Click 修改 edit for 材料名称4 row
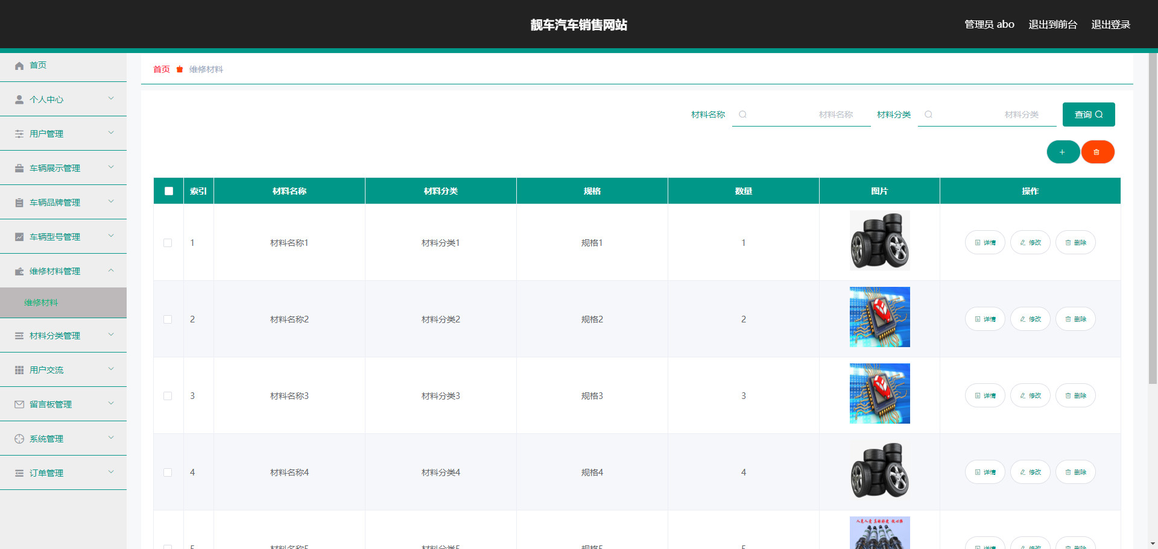1158x549 pixels. [1030, 472]
